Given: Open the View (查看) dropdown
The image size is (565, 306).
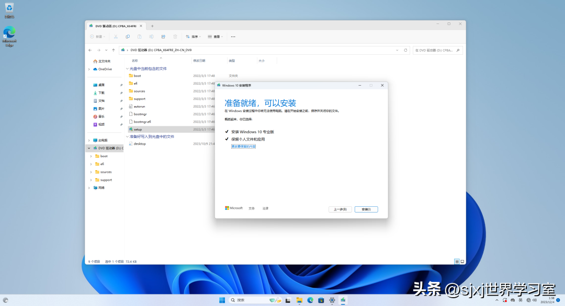Looking at the screenshot, I should (216, 37).
